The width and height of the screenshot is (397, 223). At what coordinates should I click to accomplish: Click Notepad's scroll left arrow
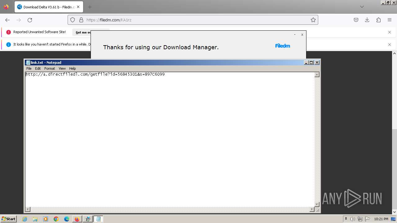[x=28, y=209]
